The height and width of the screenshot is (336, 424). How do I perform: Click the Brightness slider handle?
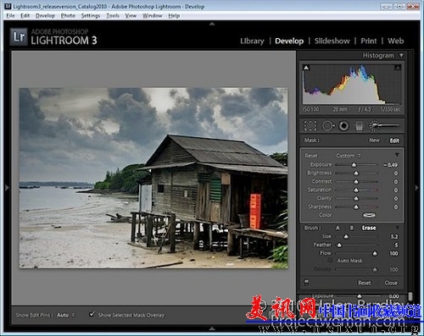point(356,174)
